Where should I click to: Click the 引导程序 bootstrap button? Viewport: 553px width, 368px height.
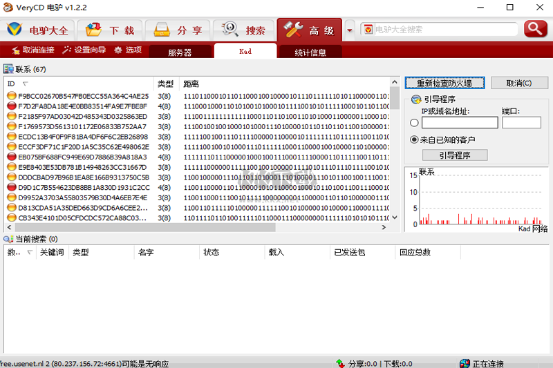(x=455, y=155)
